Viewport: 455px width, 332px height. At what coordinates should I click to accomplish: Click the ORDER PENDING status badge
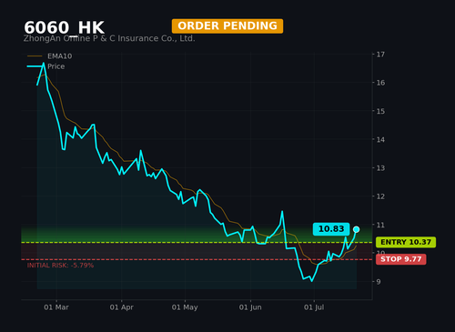227,26
